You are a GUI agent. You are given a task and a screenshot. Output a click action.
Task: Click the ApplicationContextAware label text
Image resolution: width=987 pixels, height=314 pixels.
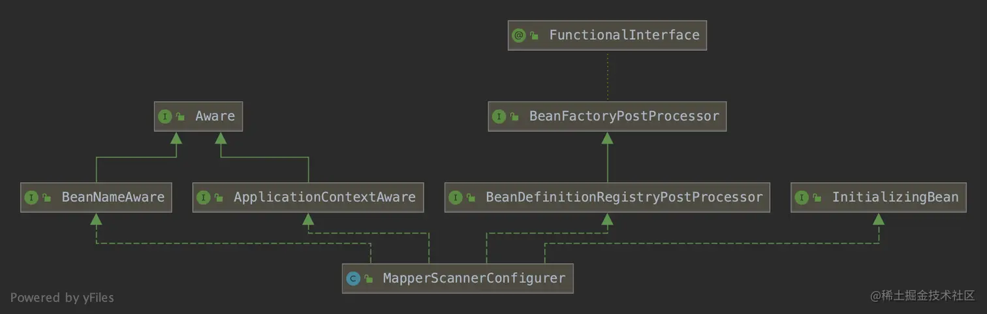pos(324,197)
